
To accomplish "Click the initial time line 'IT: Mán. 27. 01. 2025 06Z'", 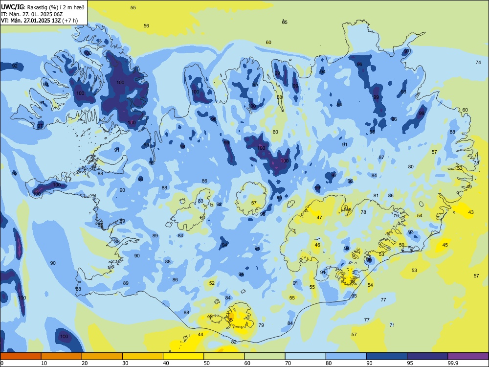I will [x=32, y=14].
